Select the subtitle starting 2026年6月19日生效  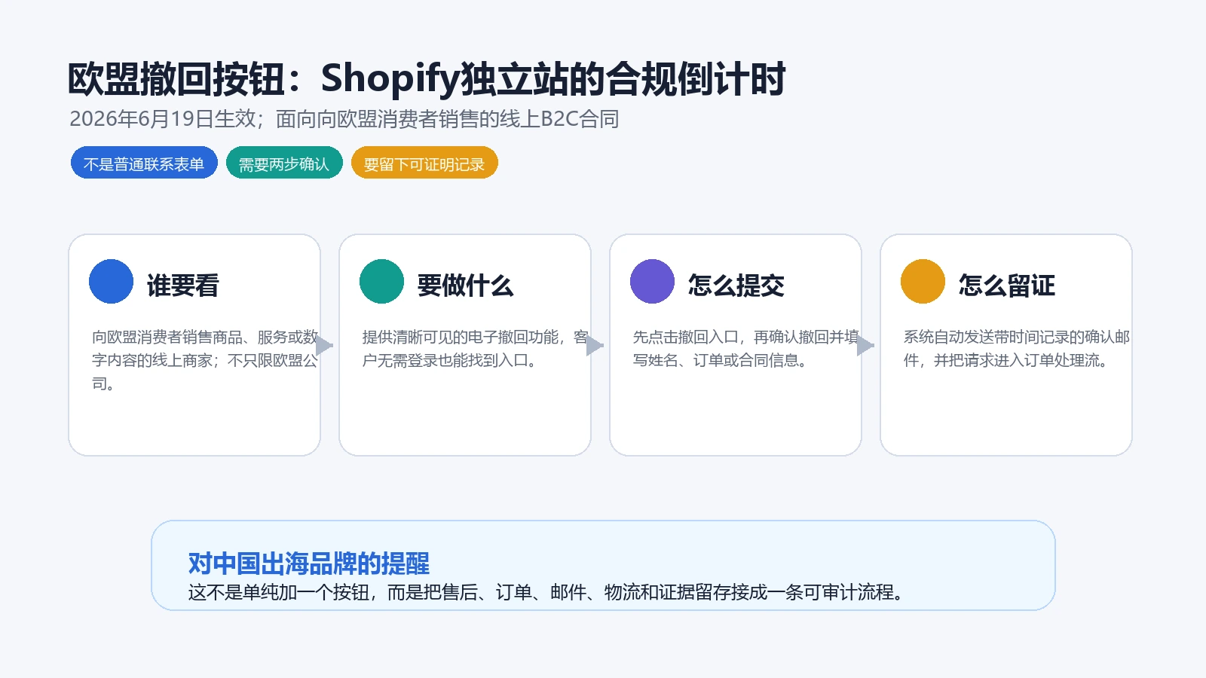tap(344, 119)
